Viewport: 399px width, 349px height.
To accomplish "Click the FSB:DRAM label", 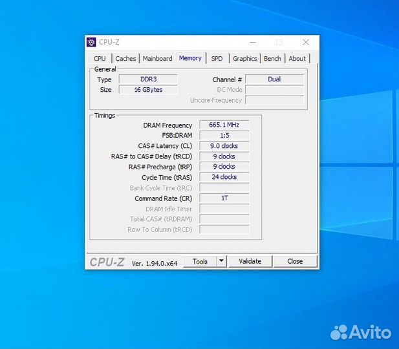I will pos(177,136).
